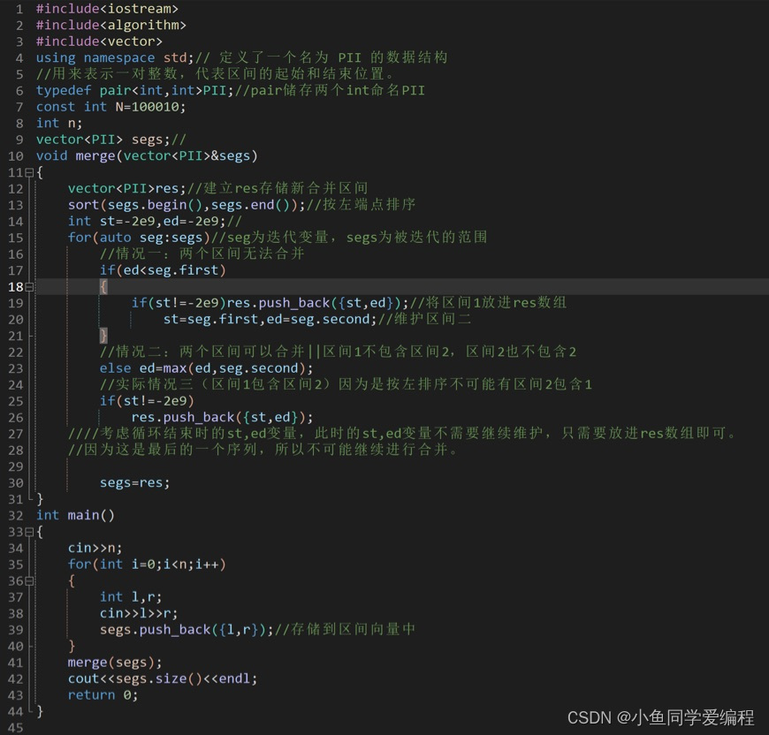Click 'sort(segs.begin(),segs.end());' call
Image resolution: width=769 pixels, height=735 pixels.
pyautogui.click(x=187, y=205)
